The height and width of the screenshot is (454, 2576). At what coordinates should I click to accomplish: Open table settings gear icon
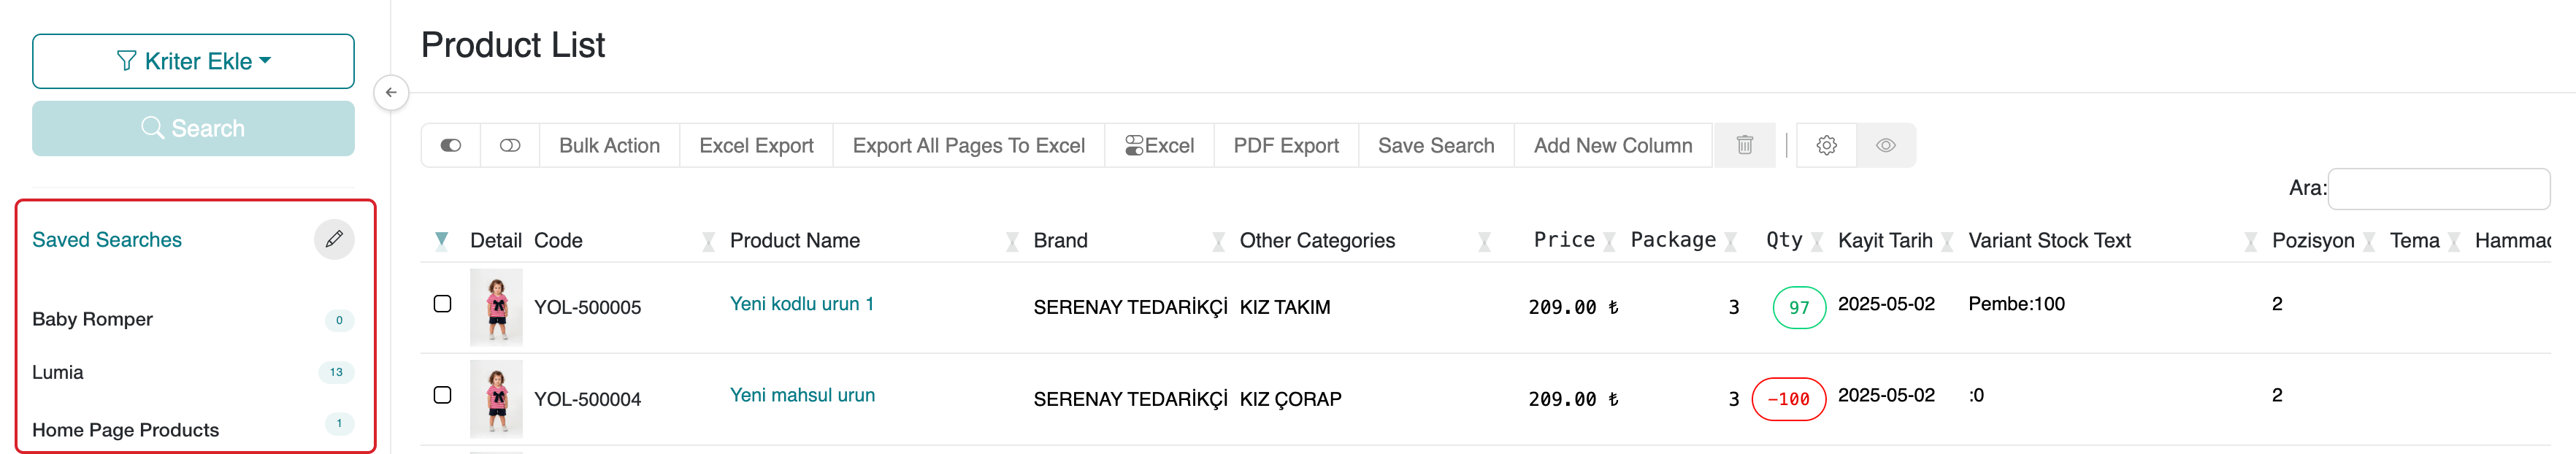tap(1826, 145)
